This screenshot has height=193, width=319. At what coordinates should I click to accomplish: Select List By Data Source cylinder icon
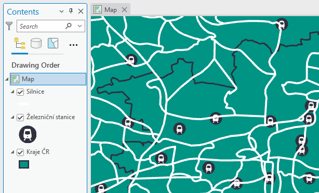pyautogui.click(x=36, y=43)
